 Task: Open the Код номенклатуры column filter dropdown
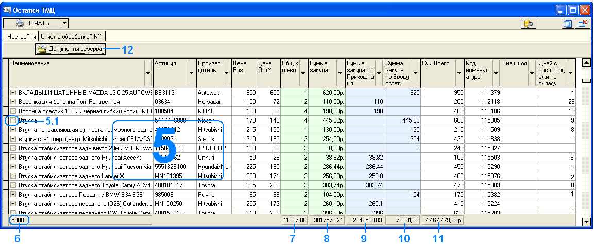click(496, 73)
